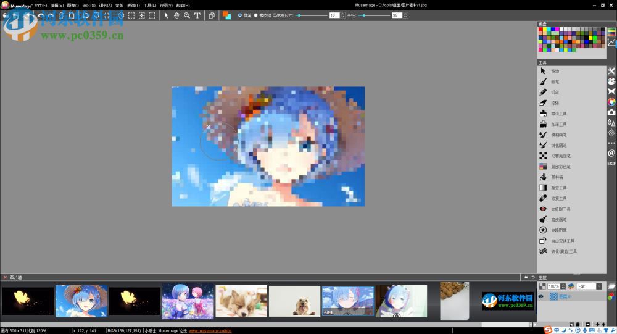The width and height of the screenshot is (617, 334).
Task: Open the EXIF info panel
Action: click(611, 163)
